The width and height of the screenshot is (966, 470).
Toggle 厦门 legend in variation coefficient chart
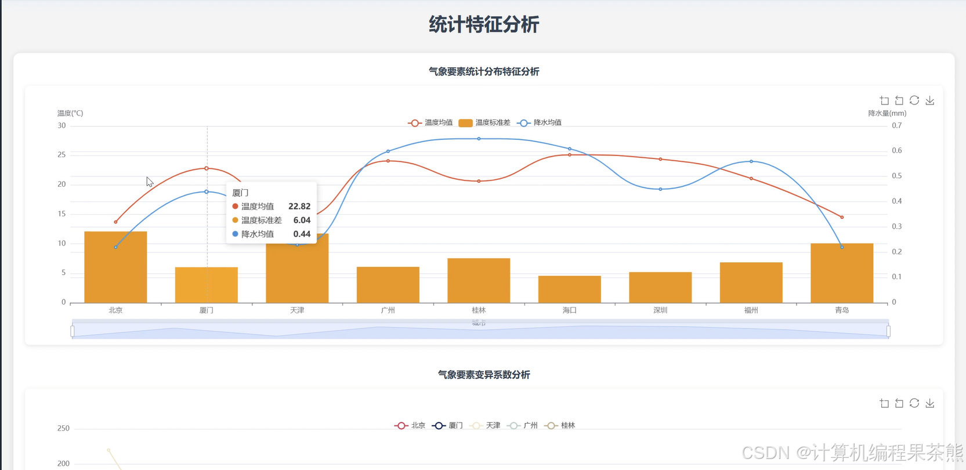tap(447, 425)
